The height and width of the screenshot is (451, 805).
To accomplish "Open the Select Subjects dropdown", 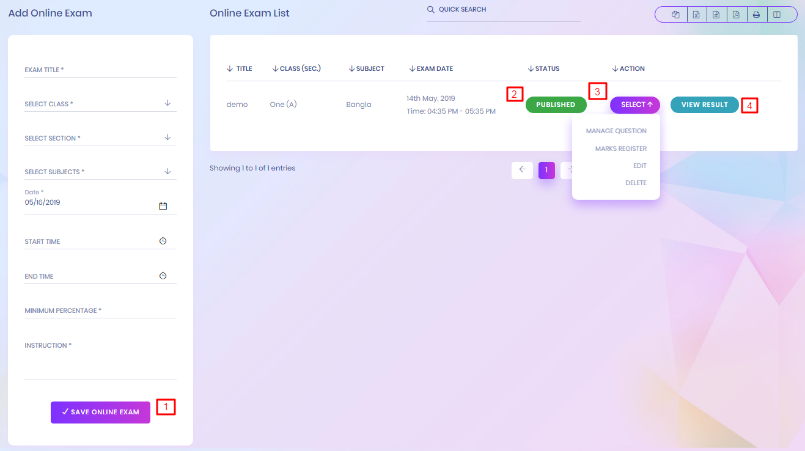I will pyautogui.click(x=167, y=172).
